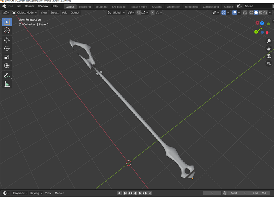Toggle X-ray mode
Image resolution: width=274 pixels, height=197 pixels.
[245, 13]
